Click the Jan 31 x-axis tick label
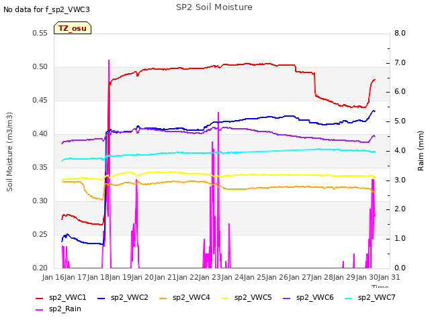 389,277
